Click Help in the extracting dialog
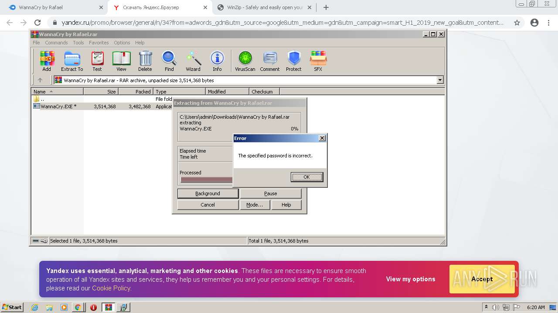Viewport: 558px width, 313px height. tap(286, 205)
